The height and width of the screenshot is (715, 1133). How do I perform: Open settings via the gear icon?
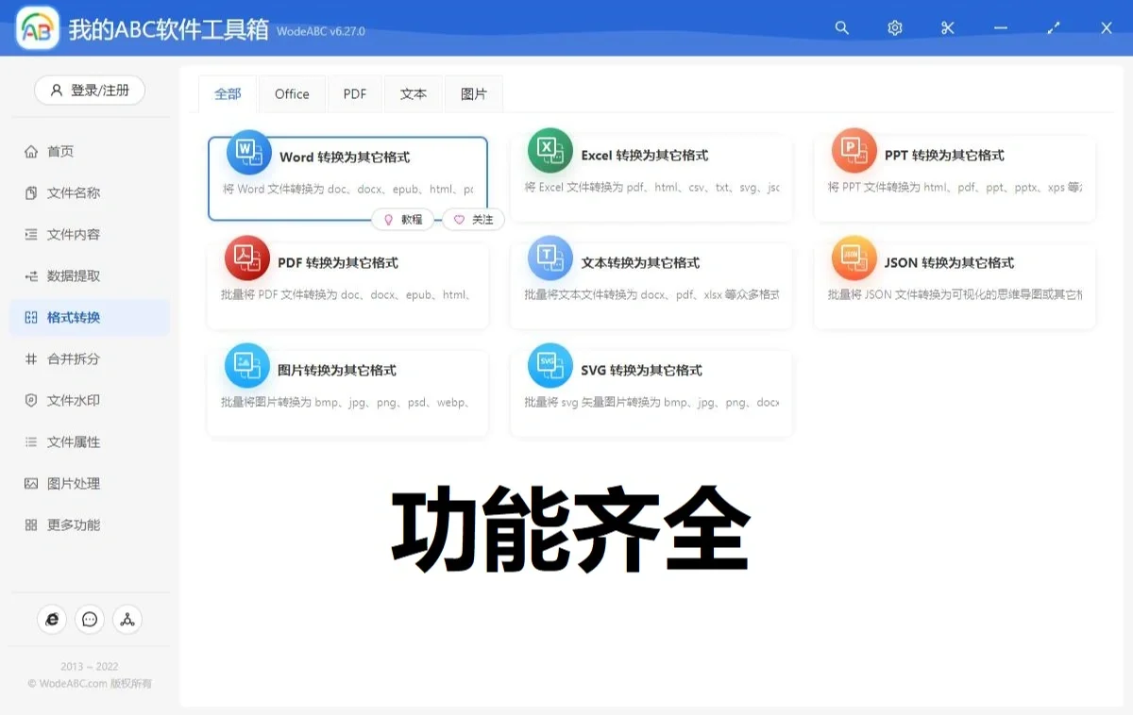click(894, 27)
